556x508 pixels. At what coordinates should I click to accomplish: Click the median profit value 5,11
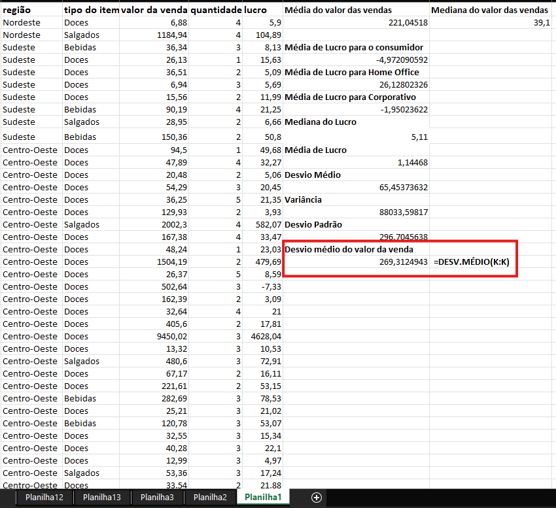coord(356,137)
